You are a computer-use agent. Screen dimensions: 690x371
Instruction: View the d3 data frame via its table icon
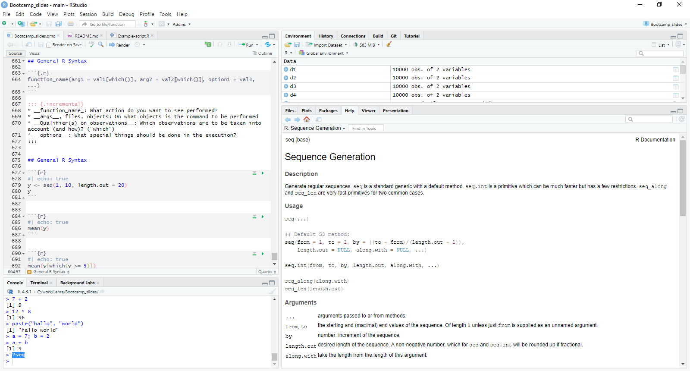click(x=675, y=87)
